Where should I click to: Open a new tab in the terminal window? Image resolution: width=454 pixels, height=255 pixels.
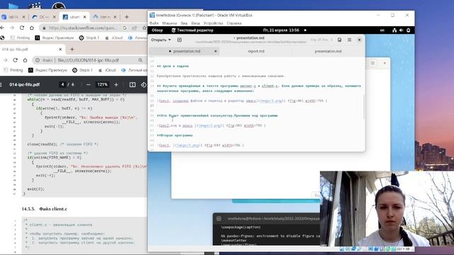(x=219, y=219)
